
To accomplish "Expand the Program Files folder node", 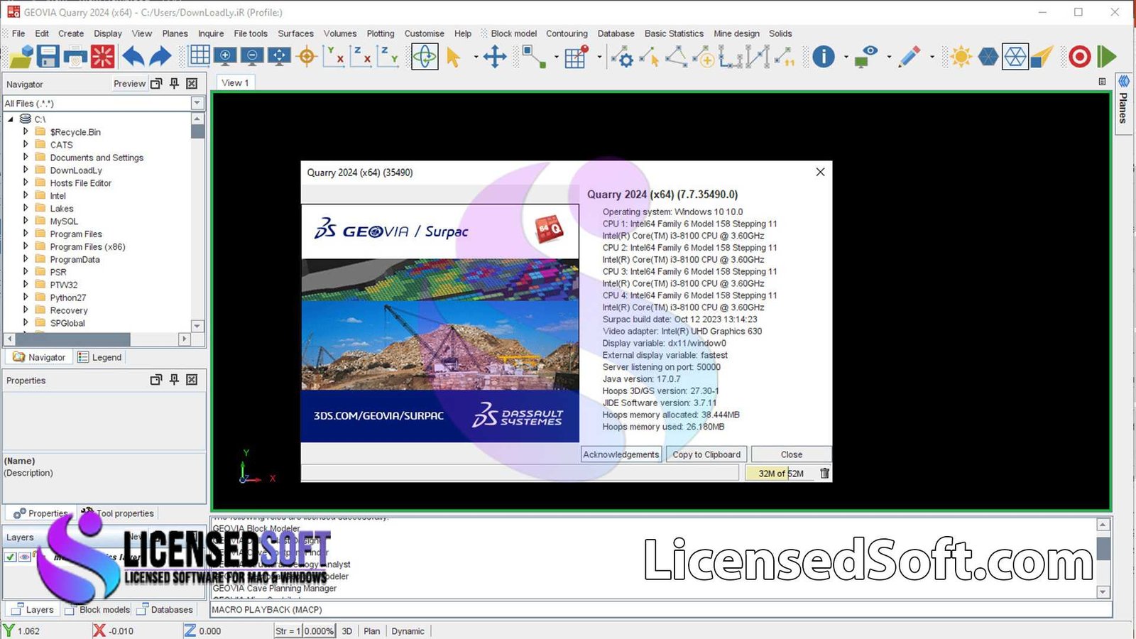I will tap(26, 234).
